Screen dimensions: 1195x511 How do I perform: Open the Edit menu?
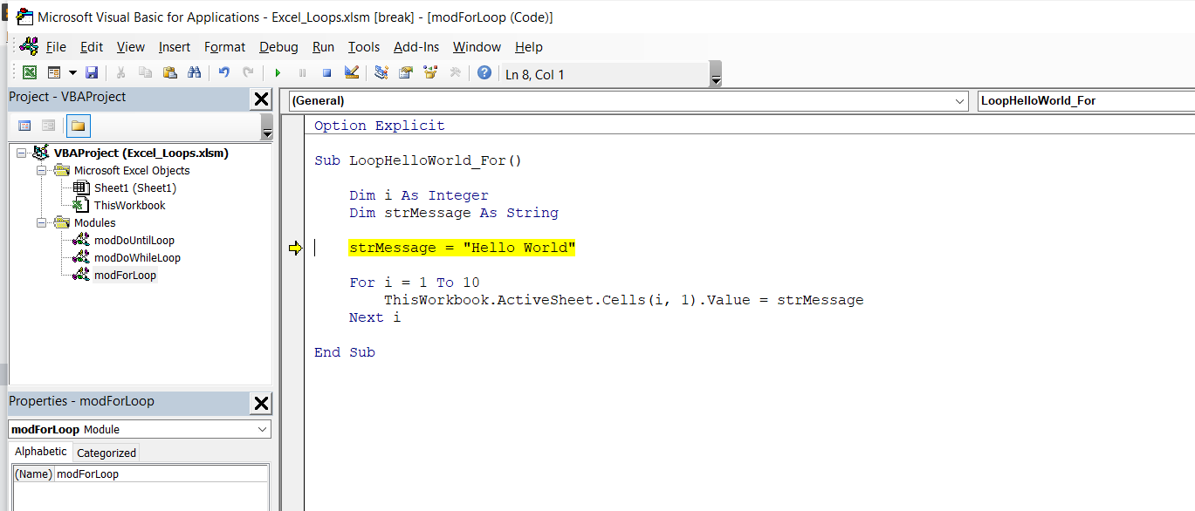coord(92,47)
